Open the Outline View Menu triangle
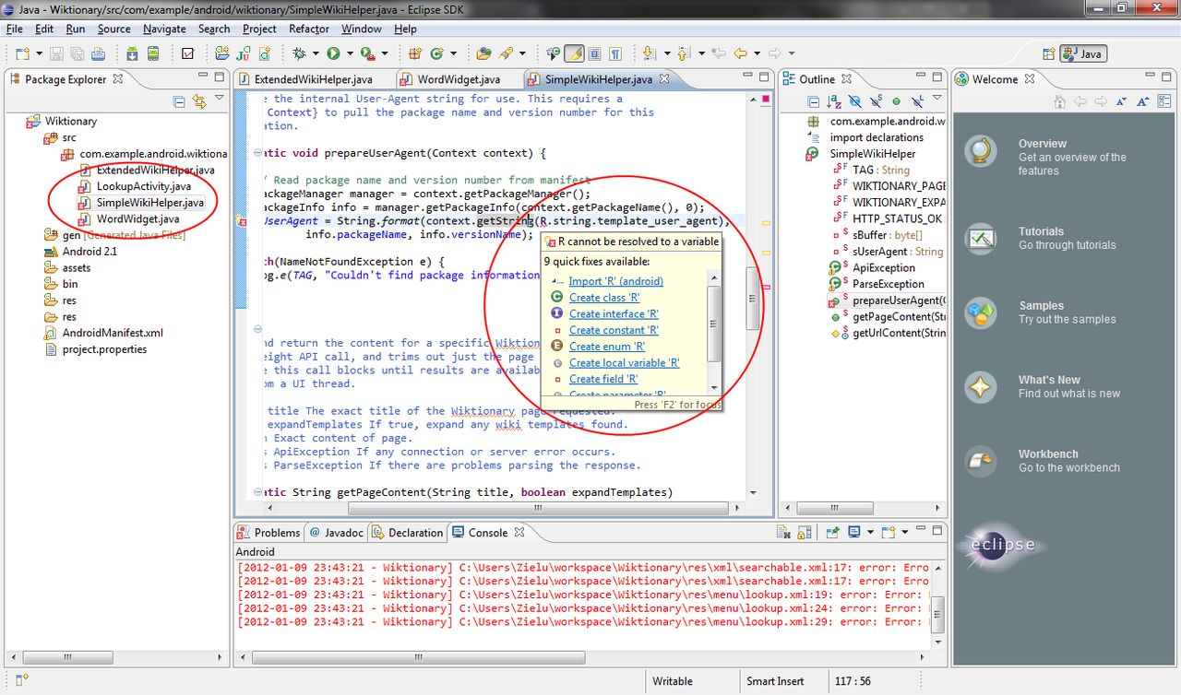 pyautogui.click(x=936, y=98)
